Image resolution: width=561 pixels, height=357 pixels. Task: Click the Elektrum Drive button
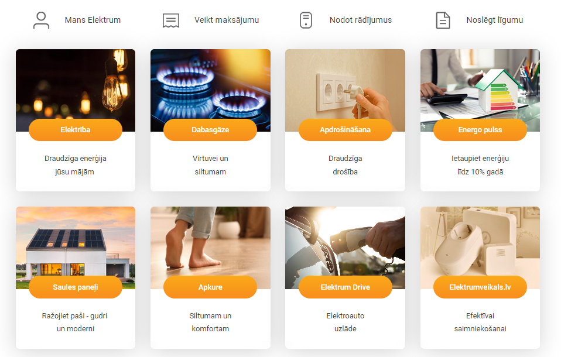click(x=346, y=287)
